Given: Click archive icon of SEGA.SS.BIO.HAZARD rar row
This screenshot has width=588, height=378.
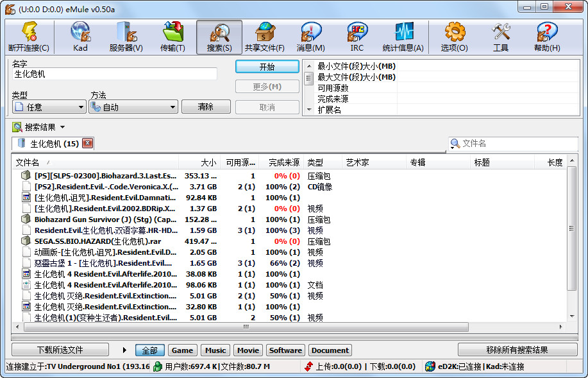Looking at the screenshot, I should click(x=26, y=241).
